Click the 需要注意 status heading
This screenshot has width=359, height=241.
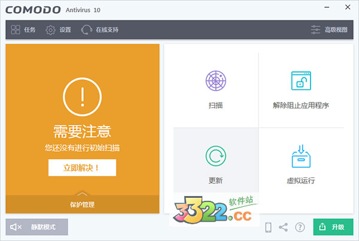pyautogui.click(x=83, y=131)
